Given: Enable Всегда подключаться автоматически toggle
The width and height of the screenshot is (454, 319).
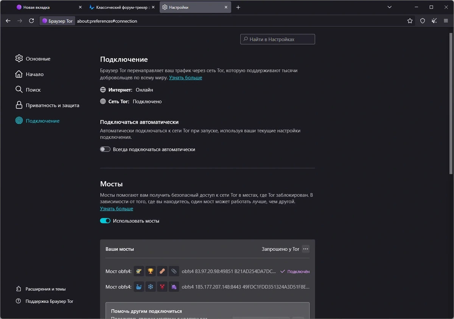Looking at the screenshot, I should point(105,149).
